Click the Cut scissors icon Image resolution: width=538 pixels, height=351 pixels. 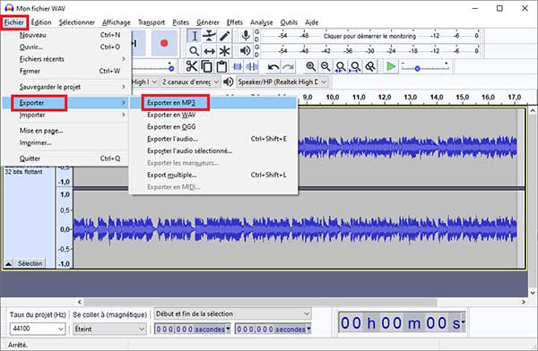(x=192, y=66)
